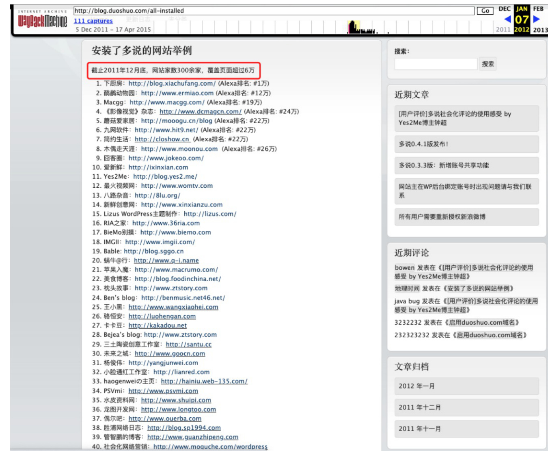Open post 网站主在WP后台绑定账号时出现问题
548x451 pixels.
[467, 191]
